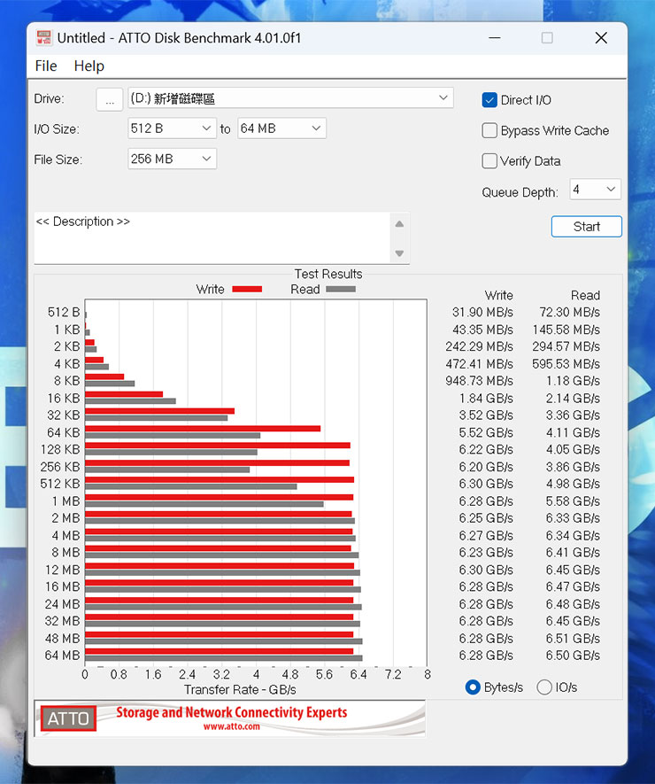Click the 72.30 MB/s read value
Image resolution: width=655 pixels, height=784 pixels.
[569, 313]
